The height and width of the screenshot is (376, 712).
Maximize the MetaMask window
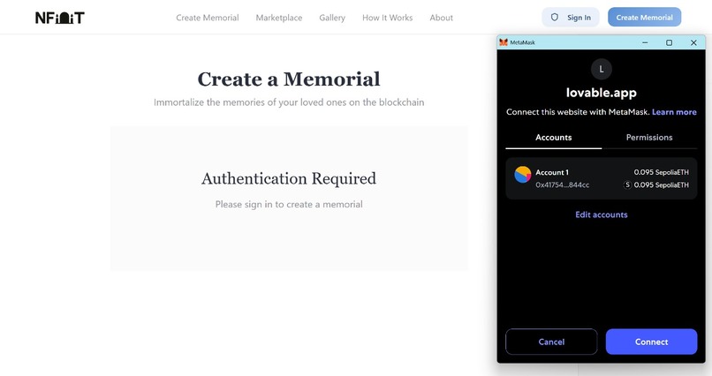pos(669,42)
